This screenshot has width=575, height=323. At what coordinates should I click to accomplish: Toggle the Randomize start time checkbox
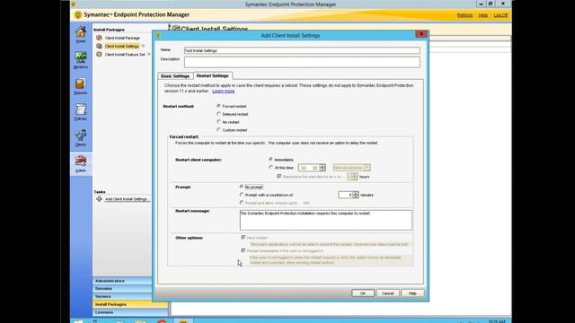[x=279, y=176]
